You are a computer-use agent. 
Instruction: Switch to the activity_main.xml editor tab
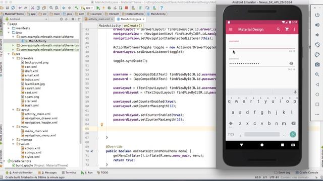point(99,19)
